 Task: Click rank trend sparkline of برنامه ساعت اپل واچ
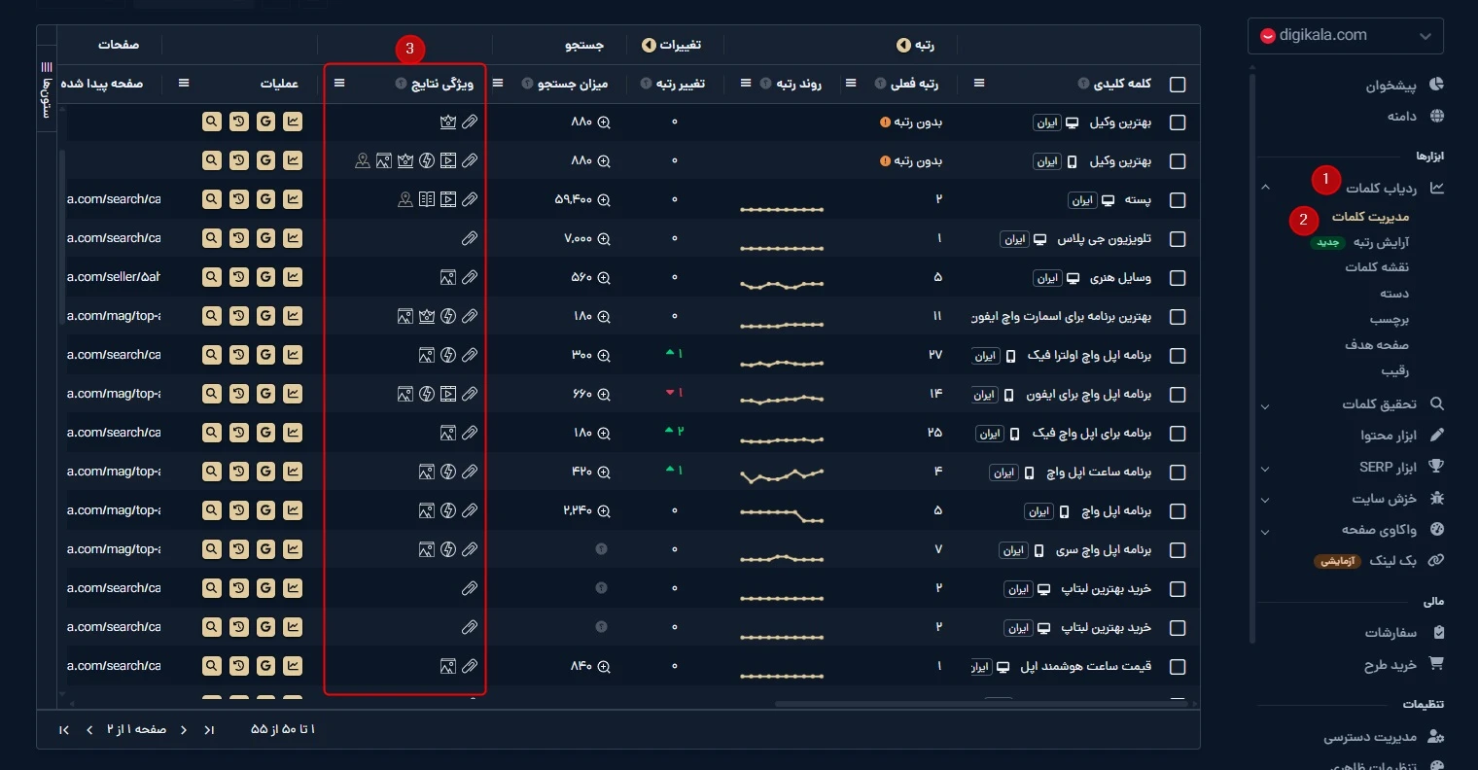coord(782,475)
